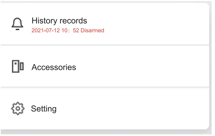
Task: Click the History records title text
Action: [59, 21]
